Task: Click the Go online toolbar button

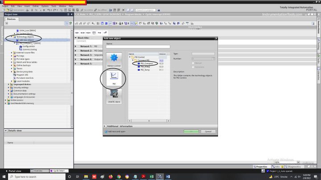Action: click(x=87, y=10)
